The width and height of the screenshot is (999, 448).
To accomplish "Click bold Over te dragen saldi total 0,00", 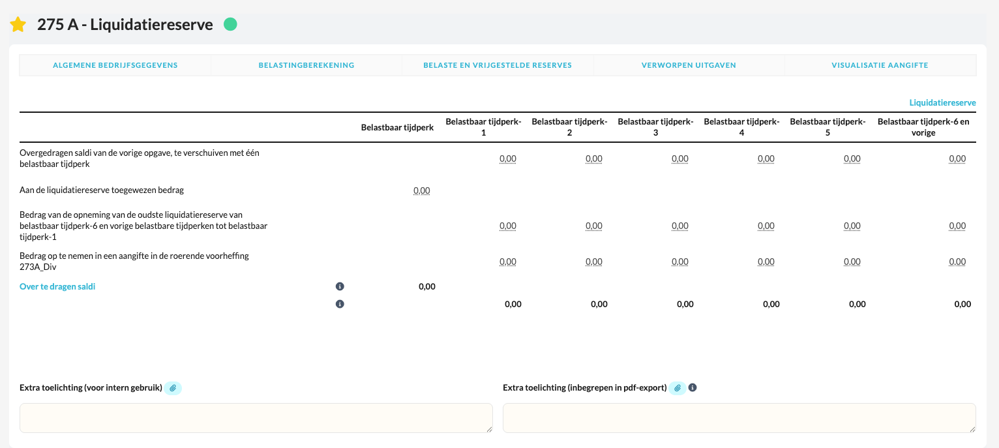I will (427, 286).
